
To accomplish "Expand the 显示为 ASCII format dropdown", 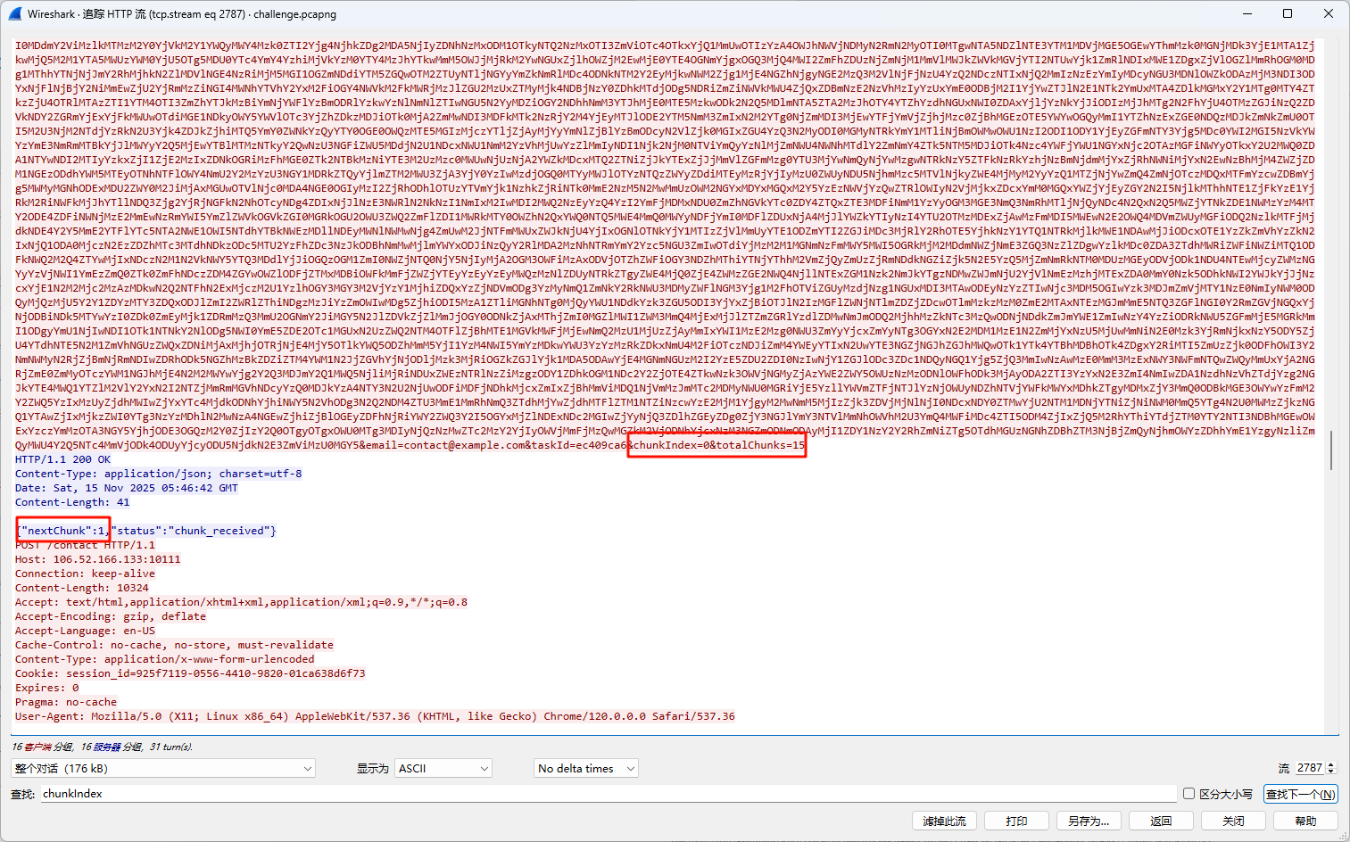I will click(x=443, y=768).
